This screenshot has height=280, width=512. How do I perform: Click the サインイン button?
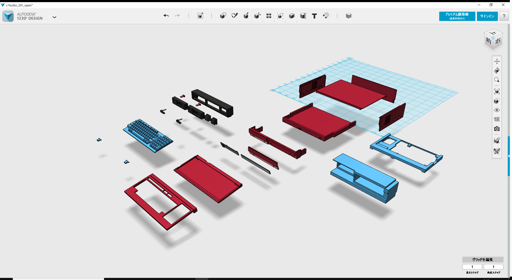(x=487, y=16)
